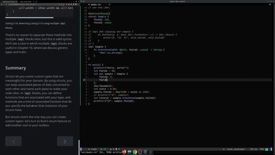The image size is (275, 155).
Task: Click the 'struct Sample {' line in the editor
Action: point(98,16)
